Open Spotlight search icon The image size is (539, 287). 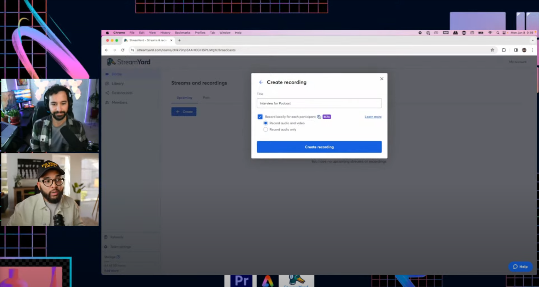coord(498,33)
